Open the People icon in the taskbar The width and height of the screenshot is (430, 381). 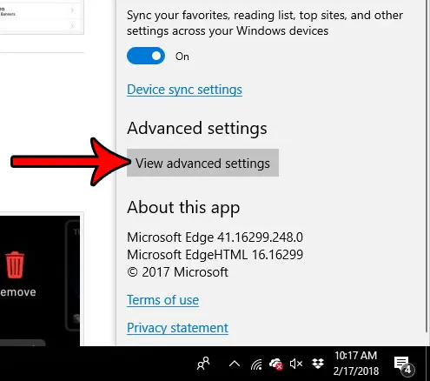pyautogui.click(x=203, y=364)
